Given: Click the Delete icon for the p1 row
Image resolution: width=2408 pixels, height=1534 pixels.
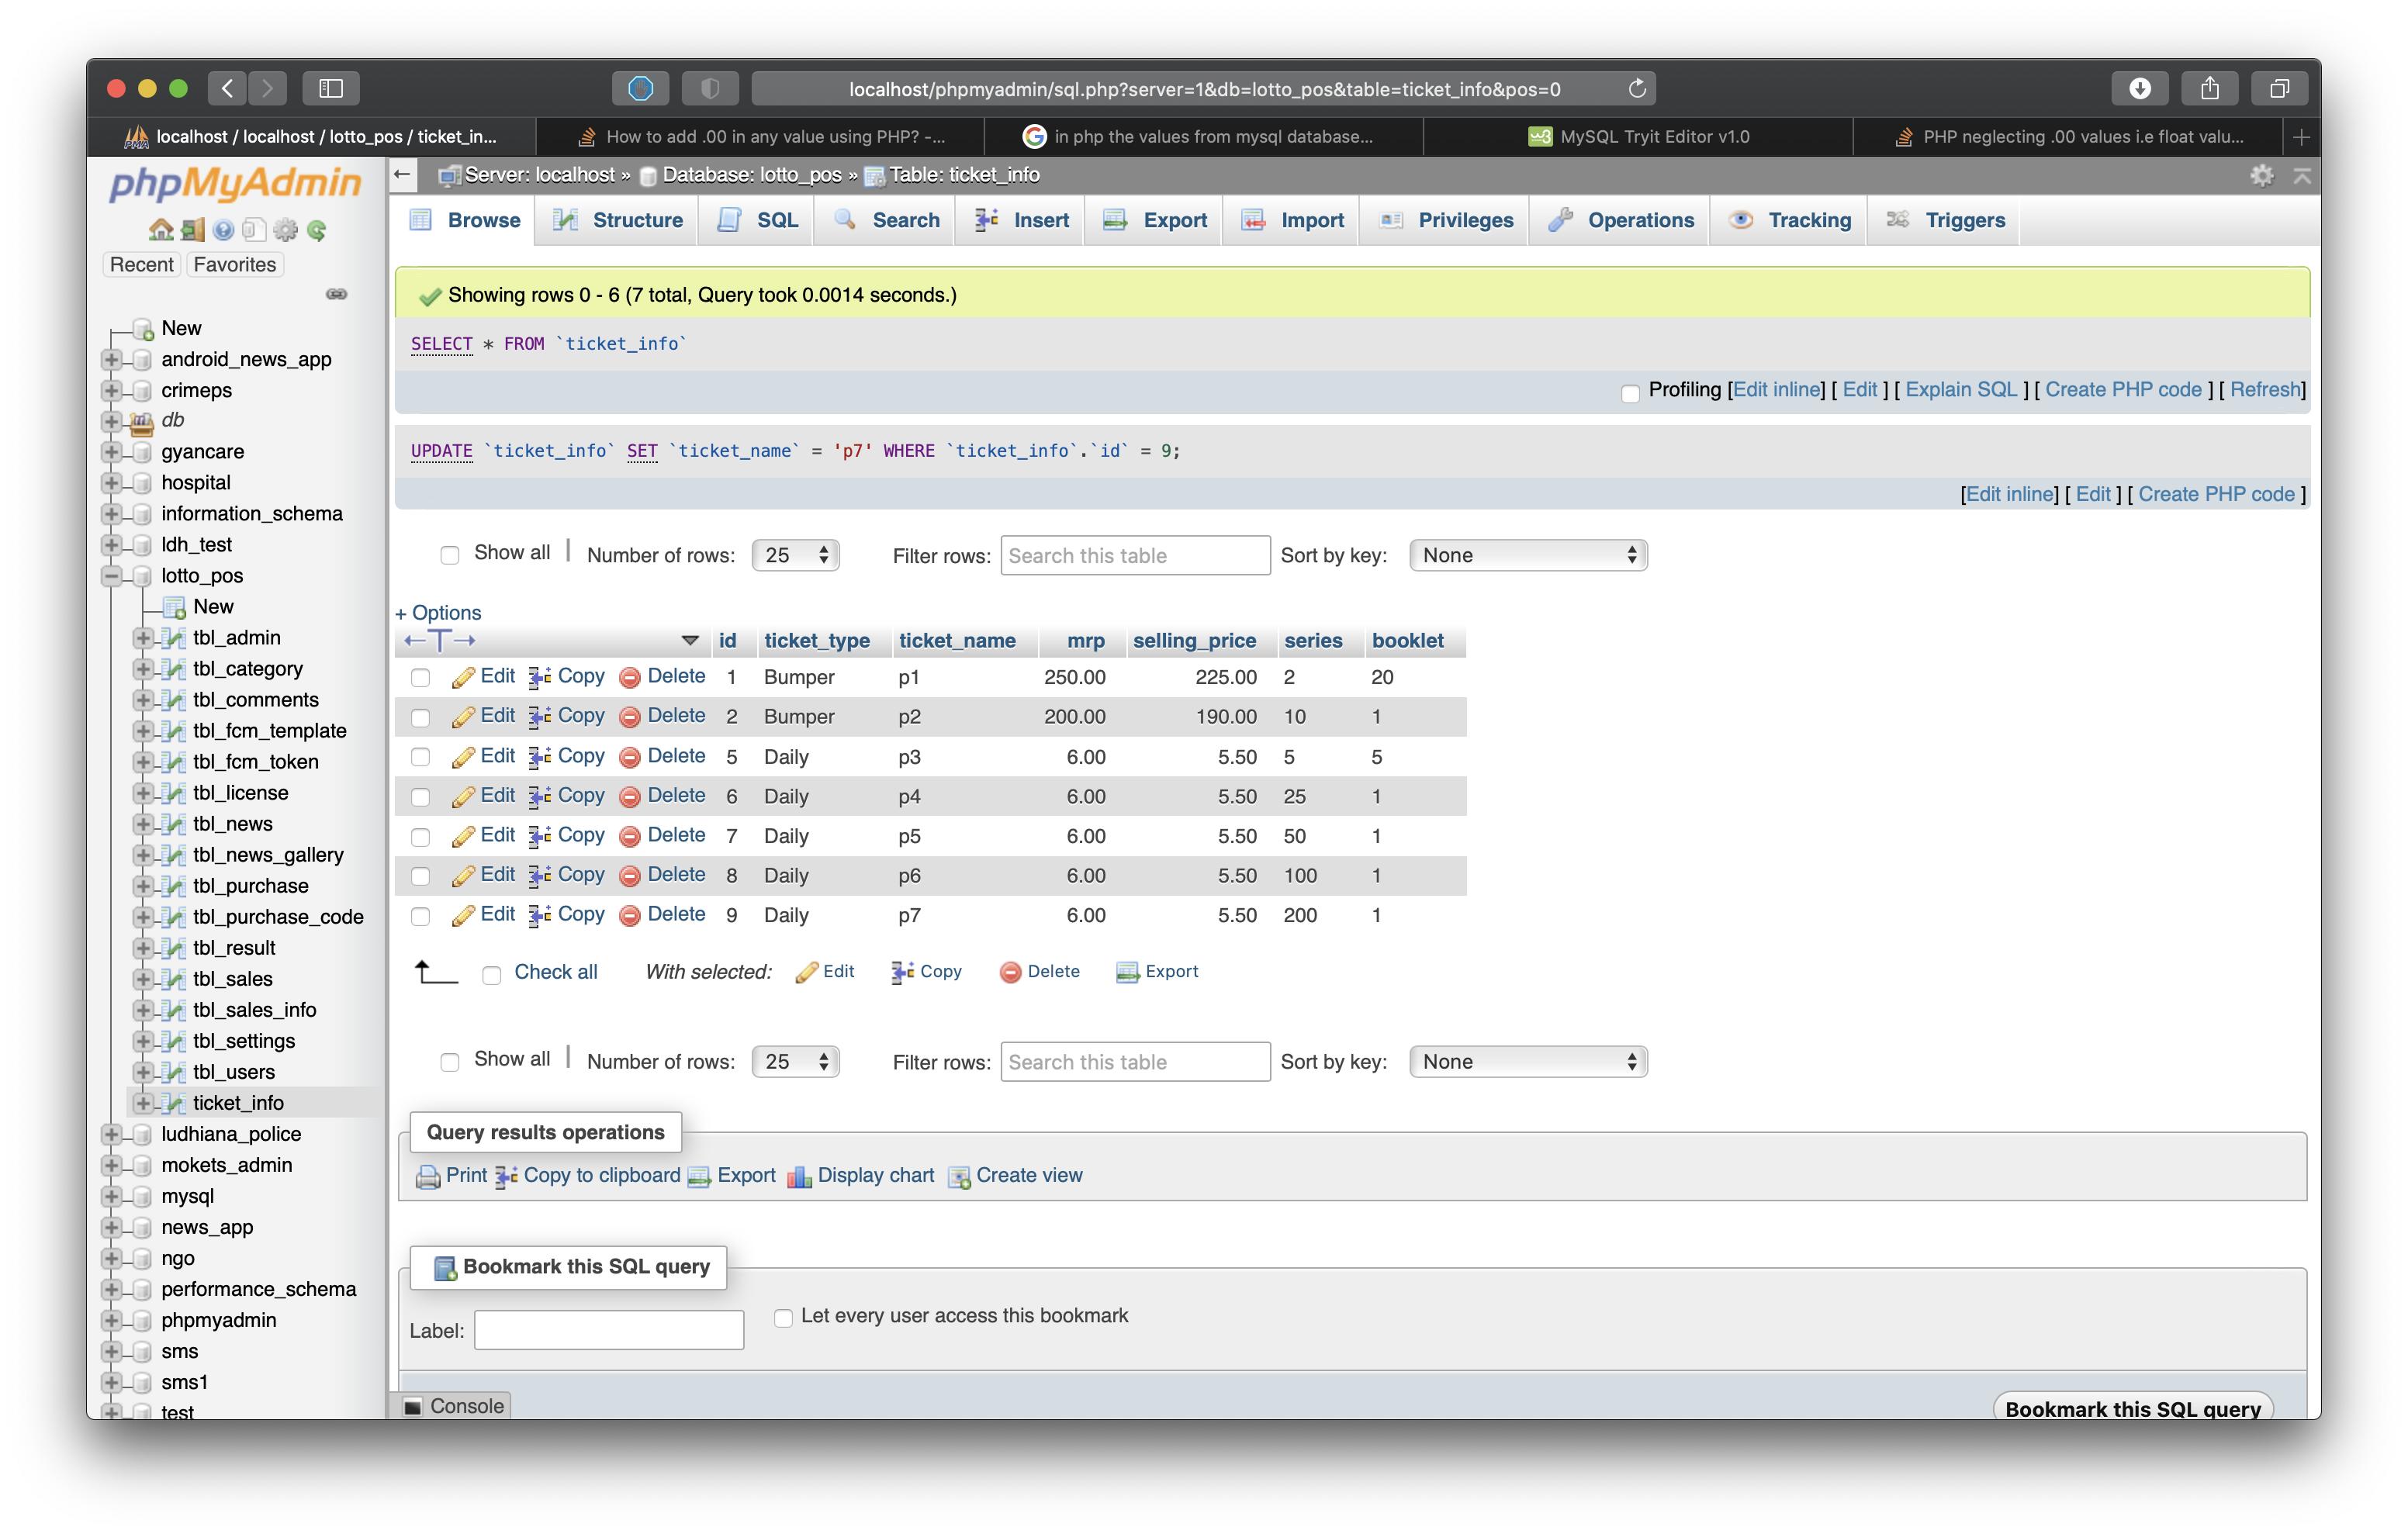Looking at the screenshot, I should point(630,677).
